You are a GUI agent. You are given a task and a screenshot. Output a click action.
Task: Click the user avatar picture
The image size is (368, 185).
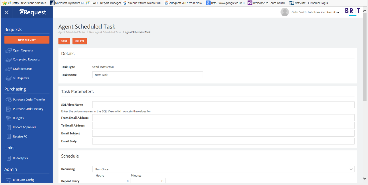(x=284, y=12)
